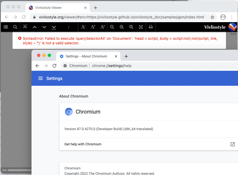The height and width of the screenshot is (175, 238).
Task: Reset to default text size icon
Action: [x=103, y=27]
